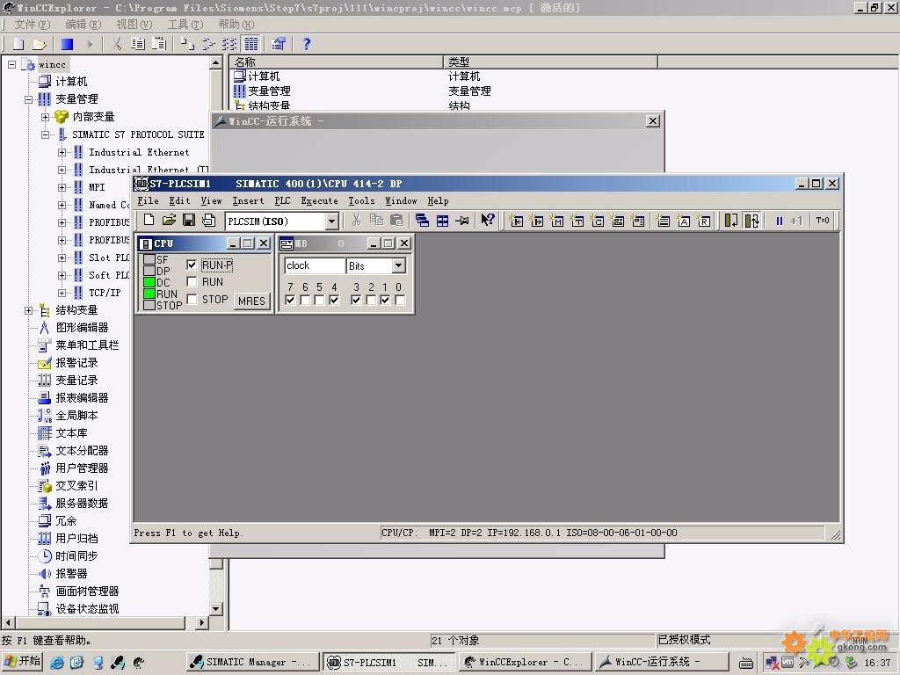This screenshot has height=675, width=900.
Task: Insert Output Variable view icon
Action: 537,221
